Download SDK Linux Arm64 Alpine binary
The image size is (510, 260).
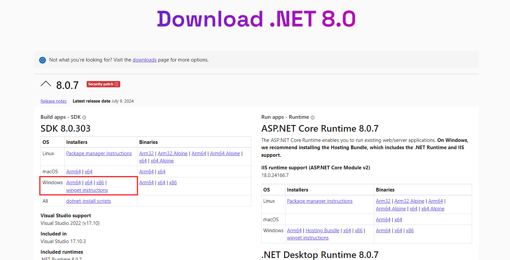pyautogui.click(x=225, y=153)
